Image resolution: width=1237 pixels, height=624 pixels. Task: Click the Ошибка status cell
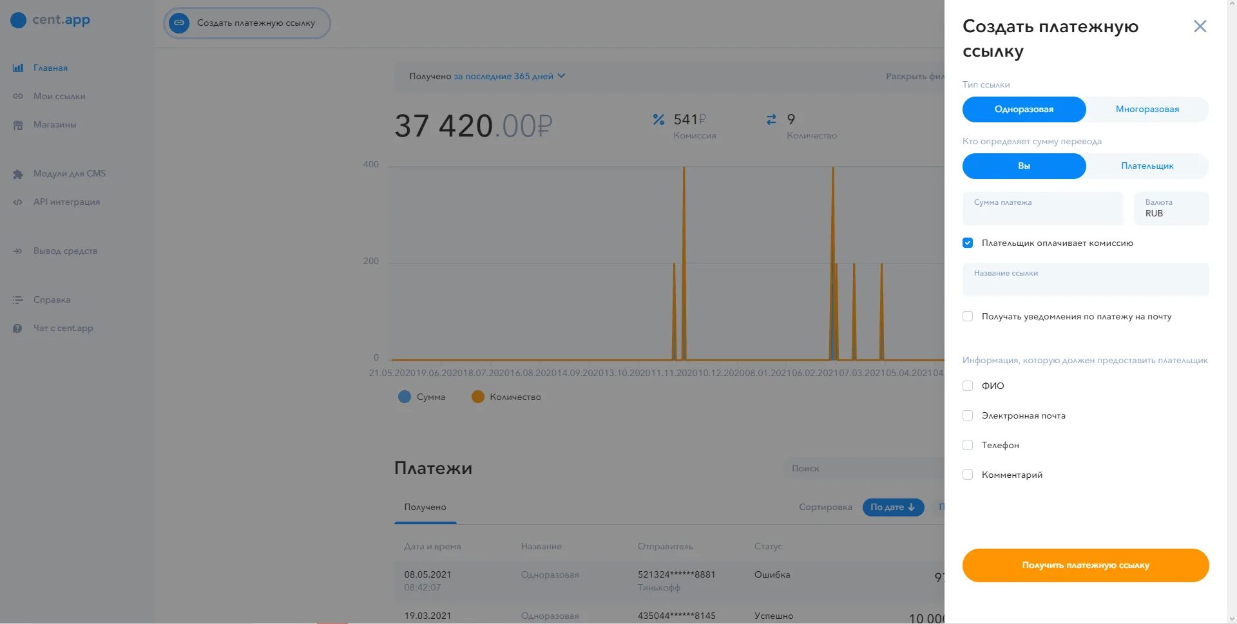tap(772, 574)
